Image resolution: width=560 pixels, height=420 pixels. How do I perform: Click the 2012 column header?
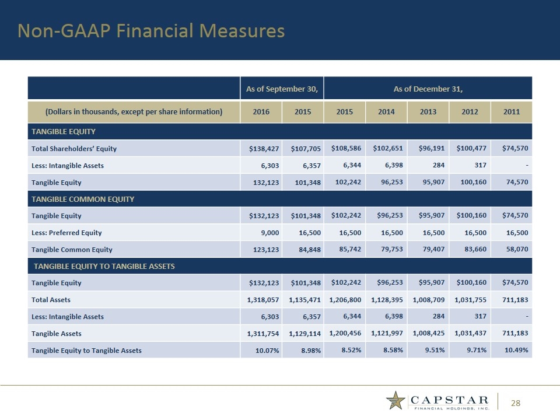pyautogui.click(x=470, y=111)
